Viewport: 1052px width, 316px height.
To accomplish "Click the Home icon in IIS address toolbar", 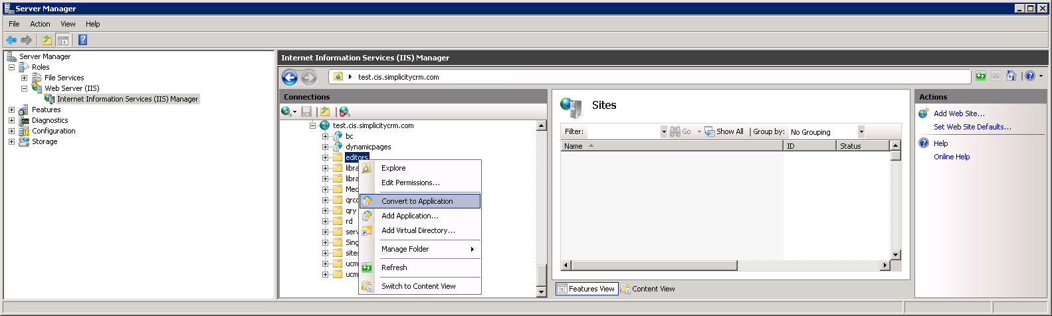I will [1011, 76].
